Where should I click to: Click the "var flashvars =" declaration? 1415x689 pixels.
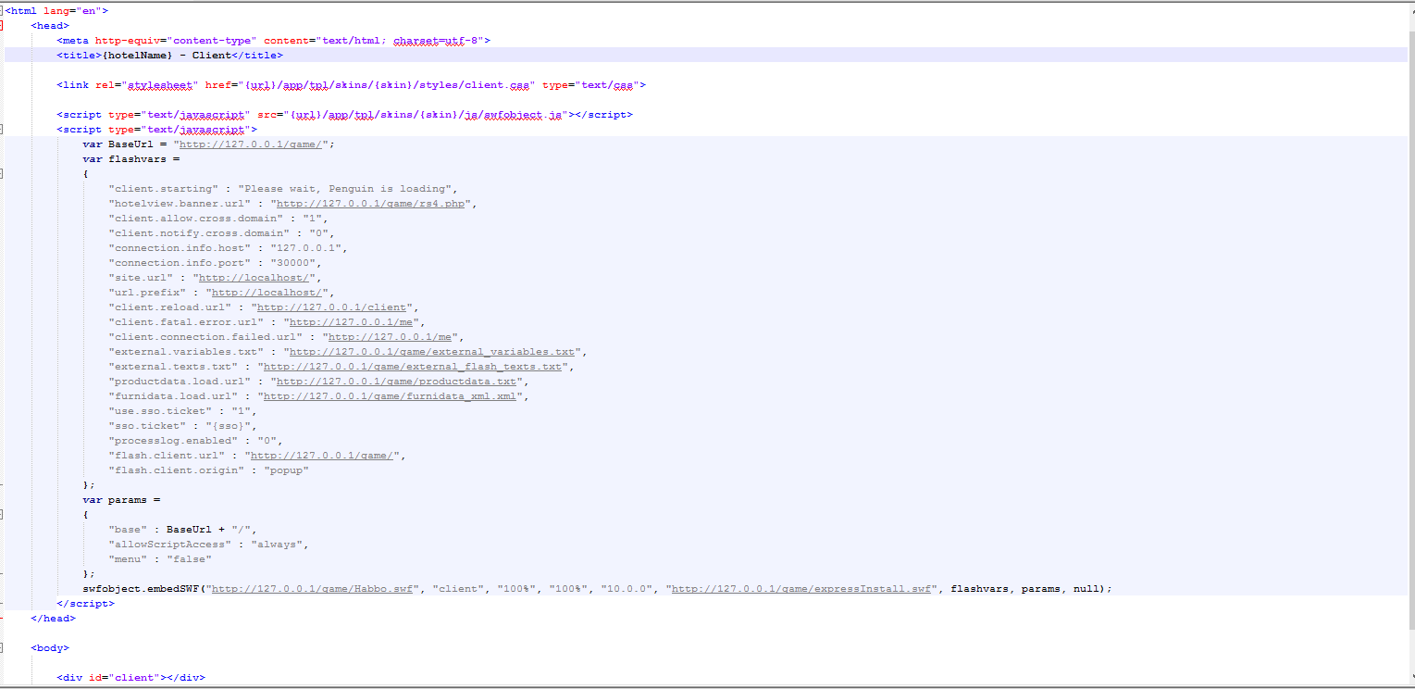click(x=130, y=159)
